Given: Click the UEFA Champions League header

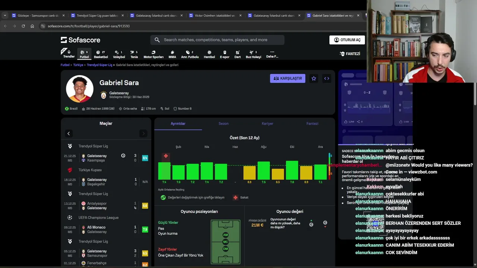Looking at the screenshot, I should coord(106,217).
